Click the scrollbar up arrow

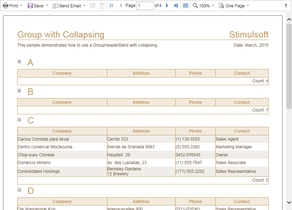tap(289, 20)
